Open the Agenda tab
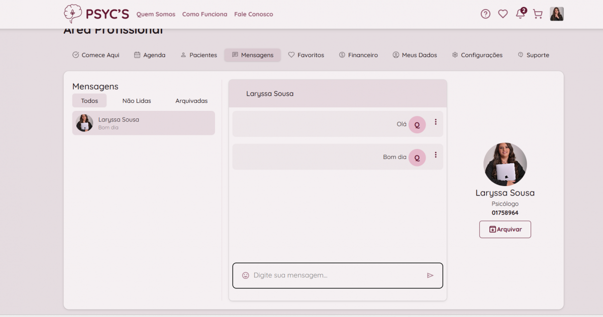Viewport: 603px width, 317px height. point(150,55)
